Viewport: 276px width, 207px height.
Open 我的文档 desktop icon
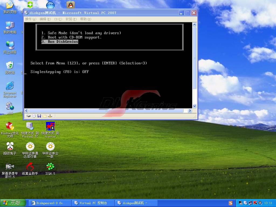coord(10,7)
